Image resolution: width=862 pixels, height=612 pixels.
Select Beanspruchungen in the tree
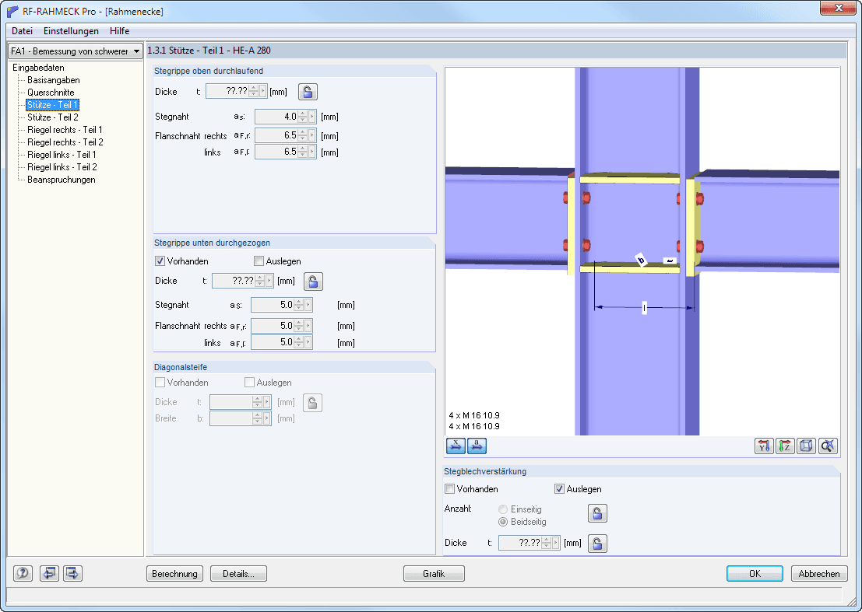tap(61, 180)
